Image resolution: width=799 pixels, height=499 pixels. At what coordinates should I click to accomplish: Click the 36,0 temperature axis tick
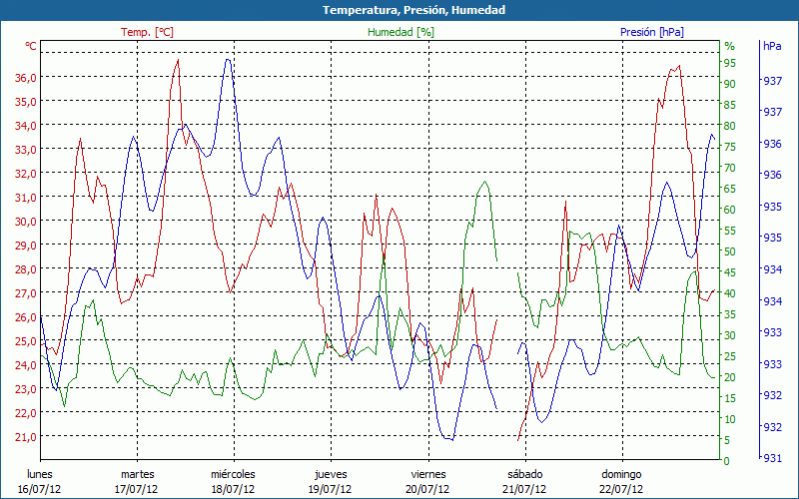click(26, 78)
